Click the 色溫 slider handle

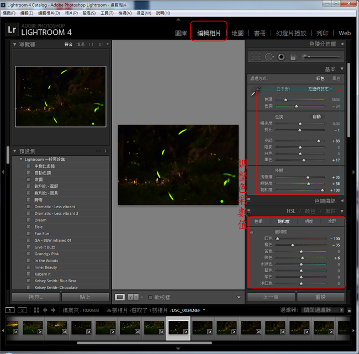click(x=286, y=99)
